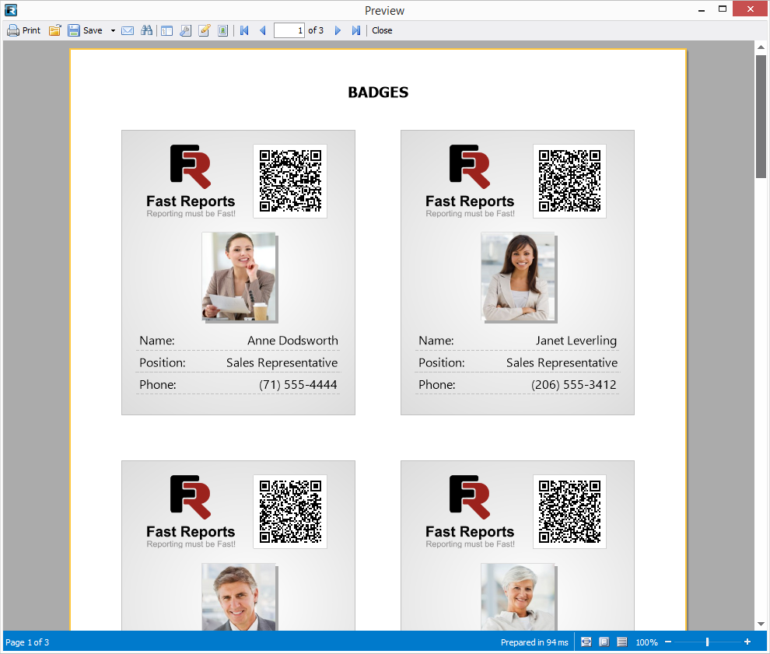The height and width of the screenshot is (654, 770).
Task: Email the report using the envelope icon
Action: click(128, 30)
